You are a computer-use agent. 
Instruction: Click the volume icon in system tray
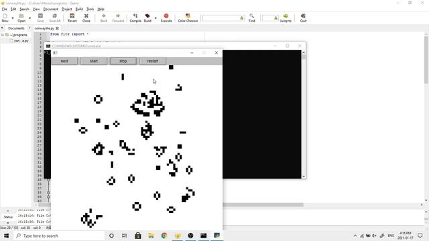[374, 236]
